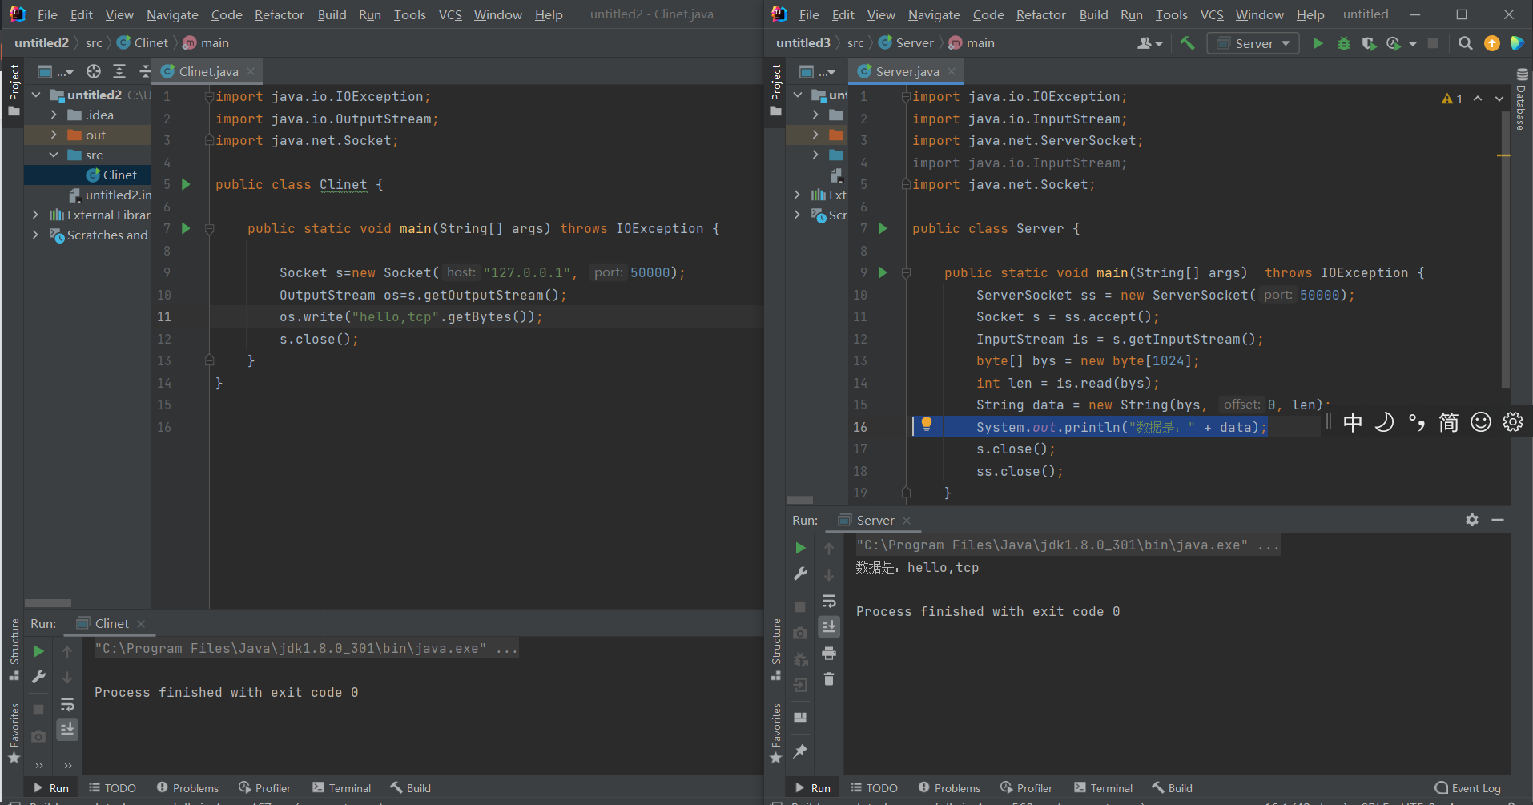This screenshot has width=1533, height=805.
Task: Expand the out folder
Action: pos(54,135)
